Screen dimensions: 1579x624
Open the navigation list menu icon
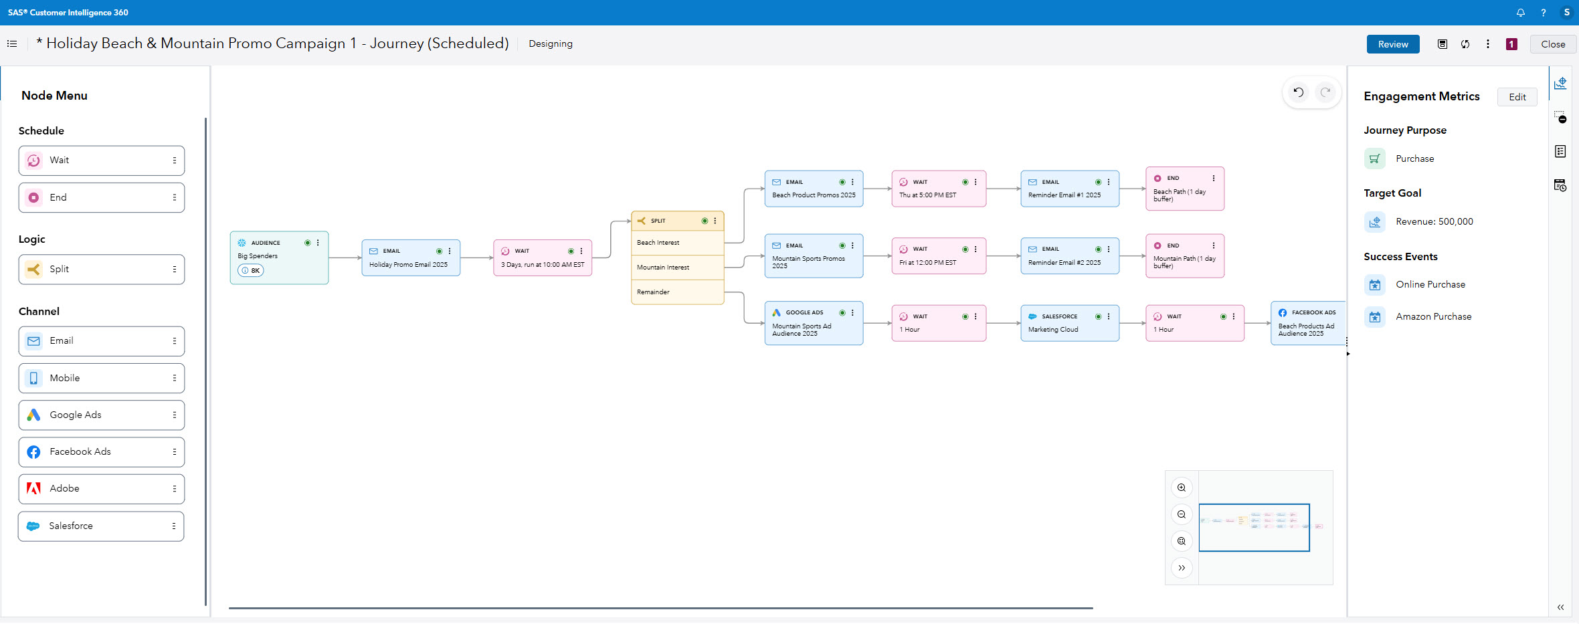click(12, 44)
